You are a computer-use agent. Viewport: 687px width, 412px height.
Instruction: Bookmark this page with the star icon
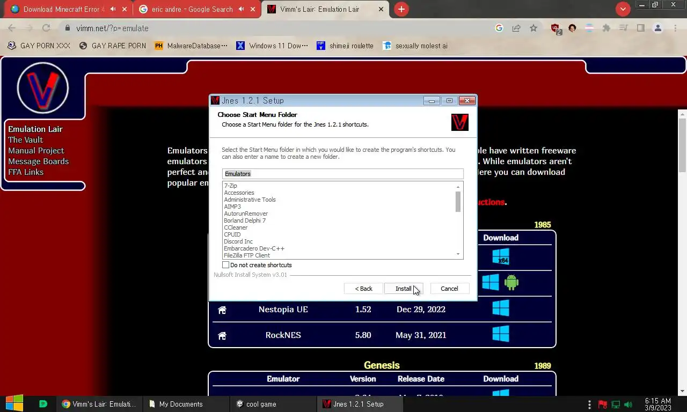point(533,28)
